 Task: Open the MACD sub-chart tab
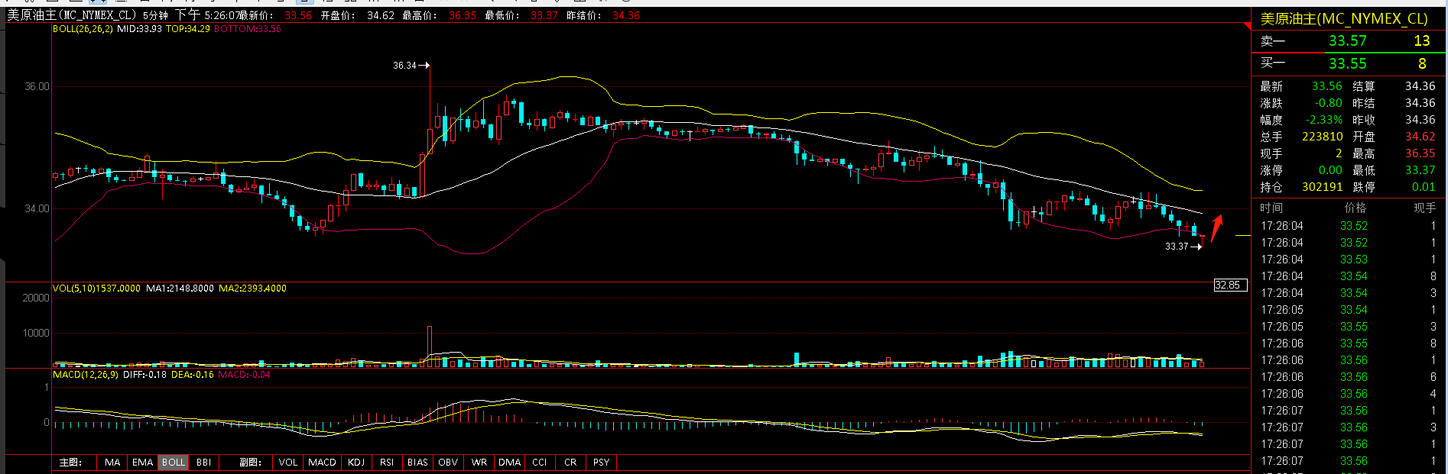322,463
